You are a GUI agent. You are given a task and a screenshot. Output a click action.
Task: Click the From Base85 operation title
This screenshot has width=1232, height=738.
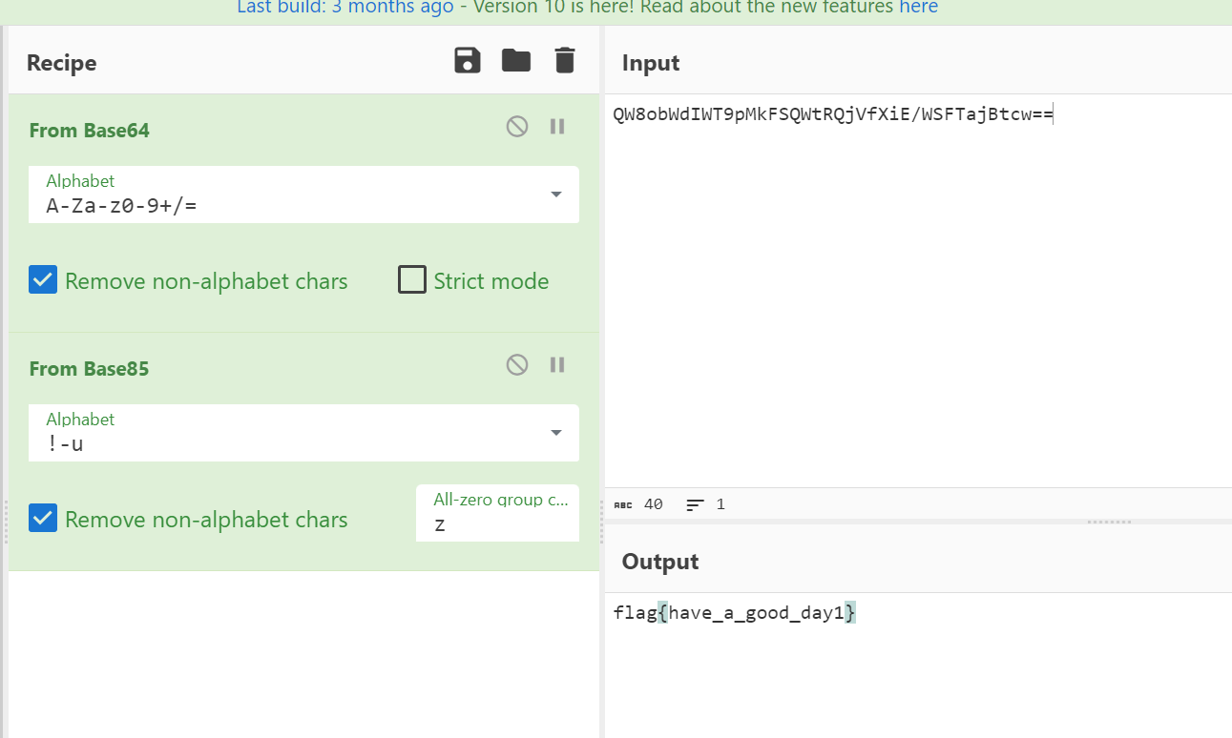pos(90,369)
